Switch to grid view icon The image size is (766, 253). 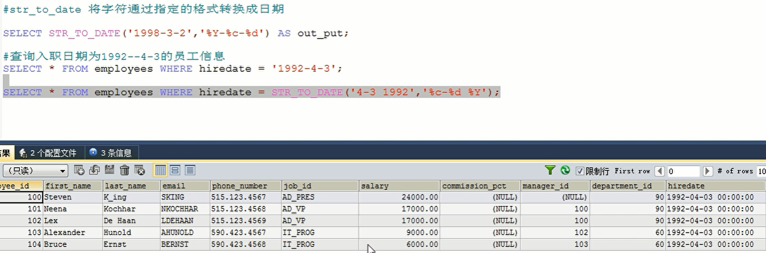coord(160,170)
